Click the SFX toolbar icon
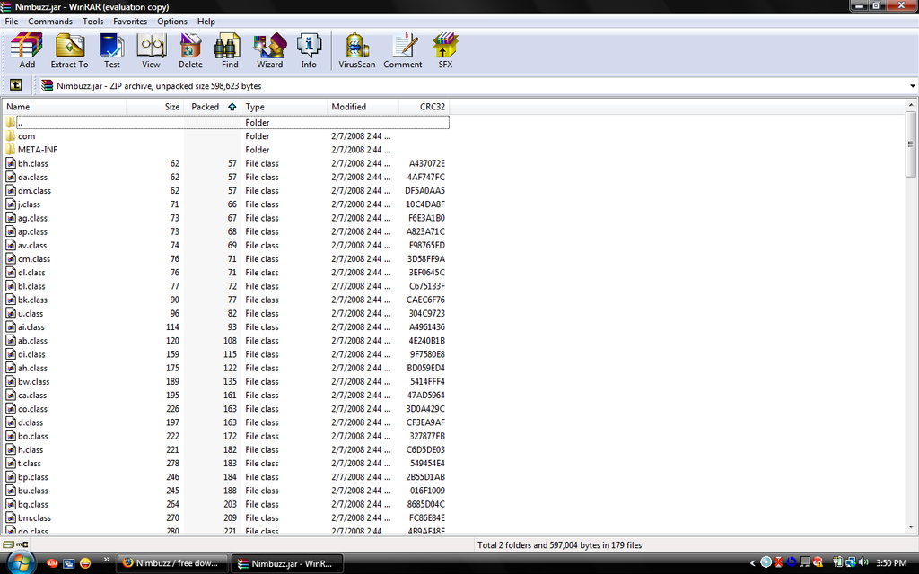Viewport: 919px width, 574px height. click(x=445, y=51)
